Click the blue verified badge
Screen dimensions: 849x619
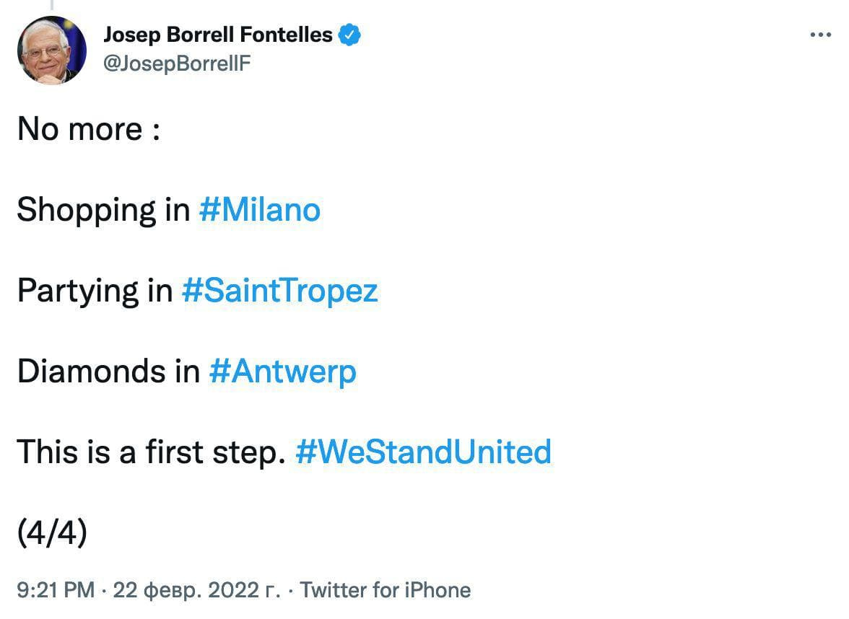click(350, 35)
